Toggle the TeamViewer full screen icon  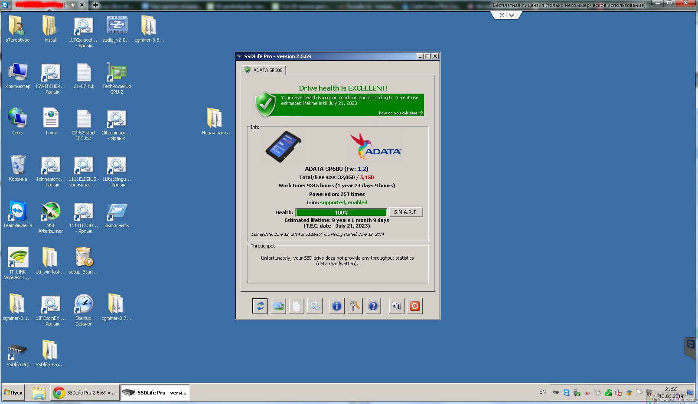[502, 15]
